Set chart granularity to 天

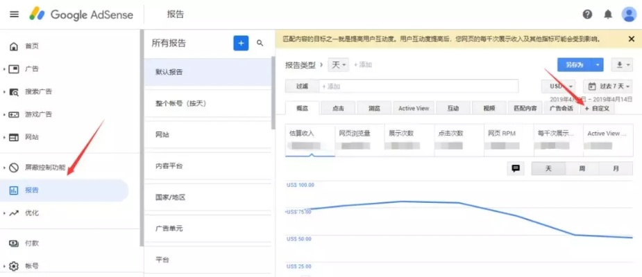(548, 168)
